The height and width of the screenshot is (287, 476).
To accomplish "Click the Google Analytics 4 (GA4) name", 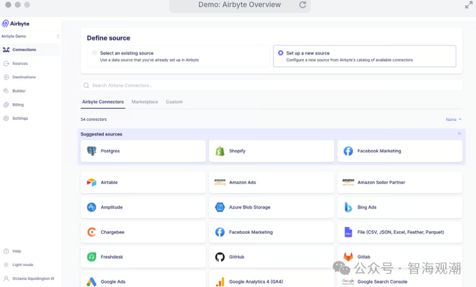I will [x=256, y=282].
